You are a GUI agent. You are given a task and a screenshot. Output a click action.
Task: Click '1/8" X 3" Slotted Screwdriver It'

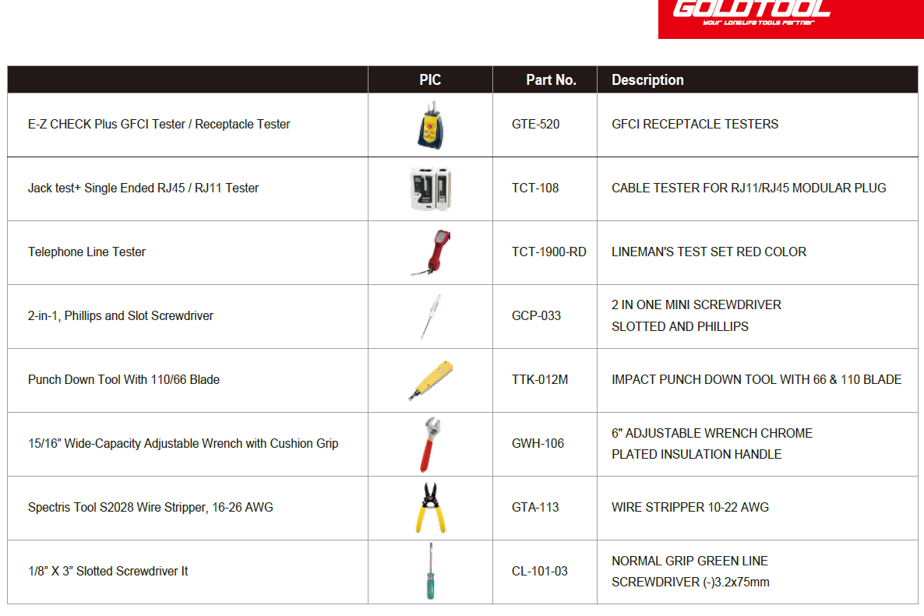108,572
